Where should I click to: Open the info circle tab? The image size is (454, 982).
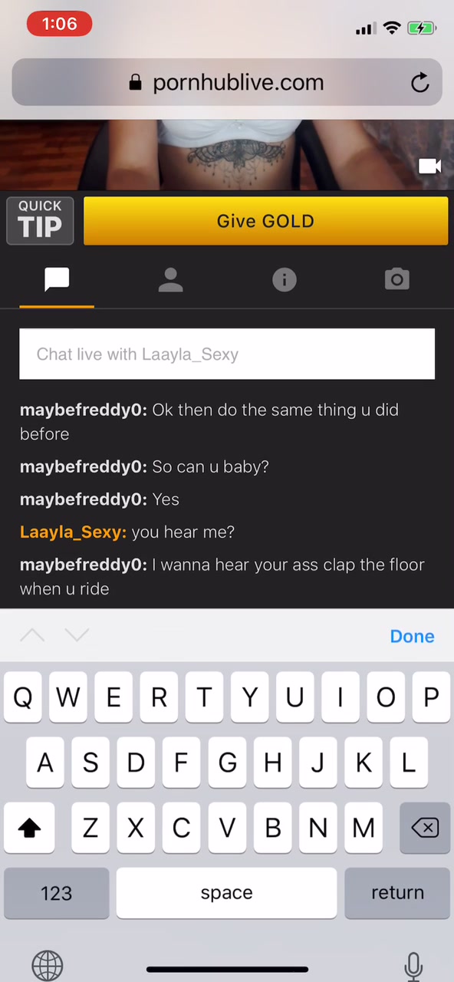(284, 280)
